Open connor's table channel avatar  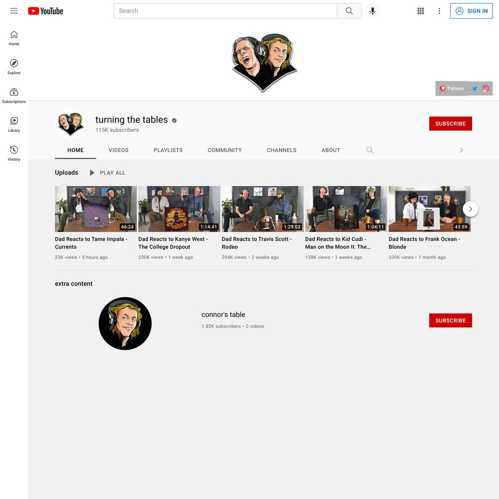pos(125,323)
